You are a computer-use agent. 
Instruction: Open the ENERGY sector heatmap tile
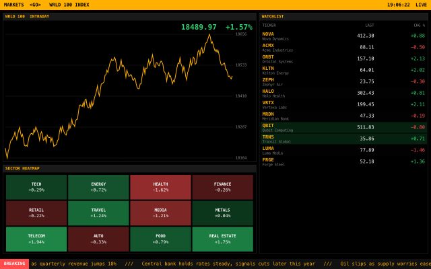[98, 187]
